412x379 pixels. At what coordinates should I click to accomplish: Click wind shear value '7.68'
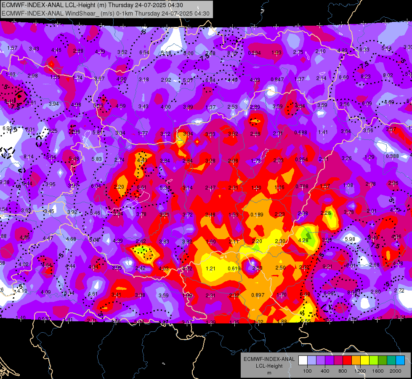(x=210, y=53)
